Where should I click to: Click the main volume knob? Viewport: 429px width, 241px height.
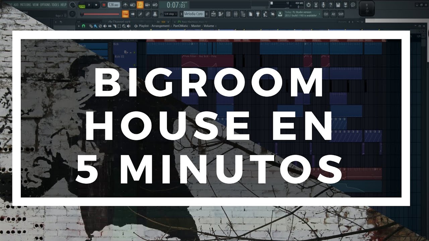[72, 5]
